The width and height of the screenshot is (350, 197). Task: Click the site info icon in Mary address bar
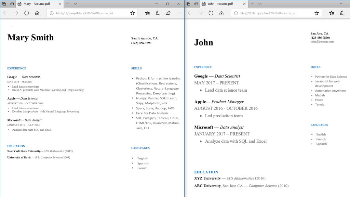pyautogui.click(x=52, y=13)
